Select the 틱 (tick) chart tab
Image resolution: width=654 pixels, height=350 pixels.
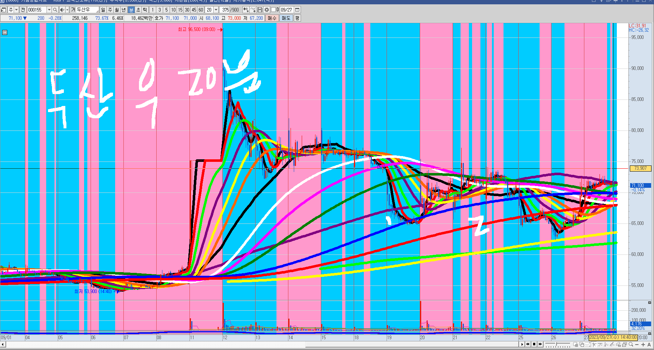tap(145, 10)
